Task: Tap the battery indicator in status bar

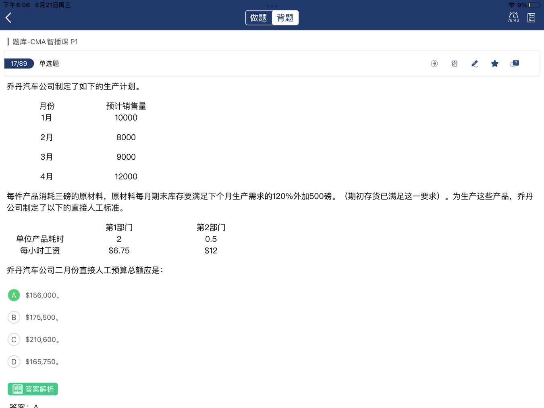Action: [x=534, y=5]
